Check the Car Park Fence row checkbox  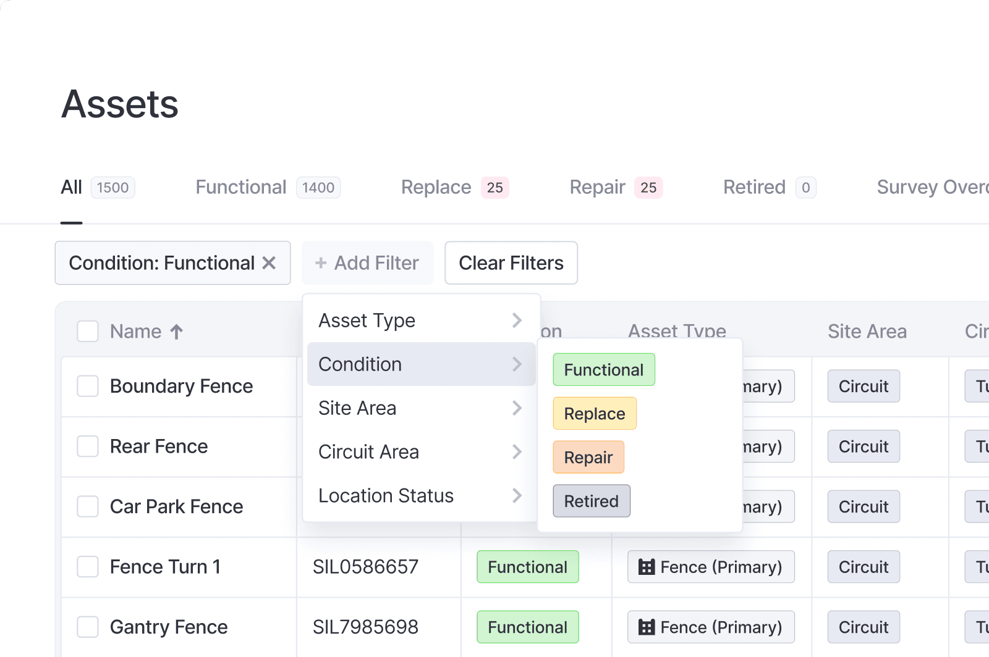pos(87,506)
